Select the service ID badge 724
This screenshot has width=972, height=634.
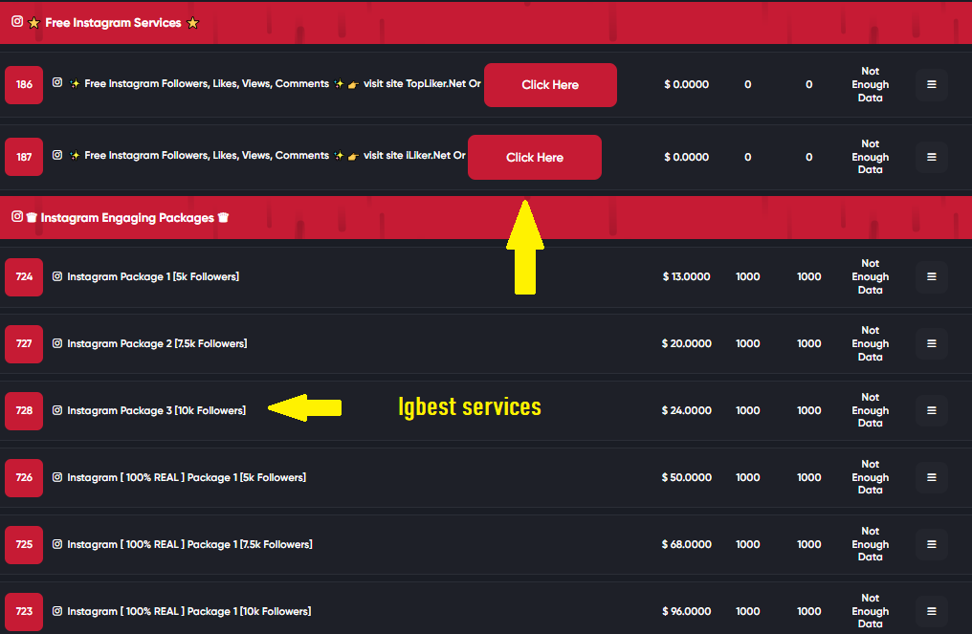23,276
